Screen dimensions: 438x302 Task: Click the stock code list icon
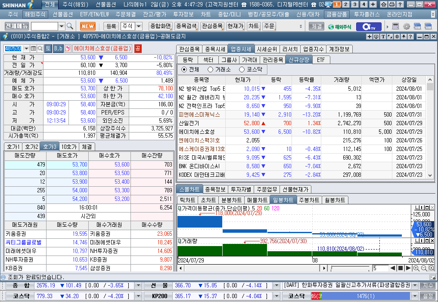[x=33, y=49]
